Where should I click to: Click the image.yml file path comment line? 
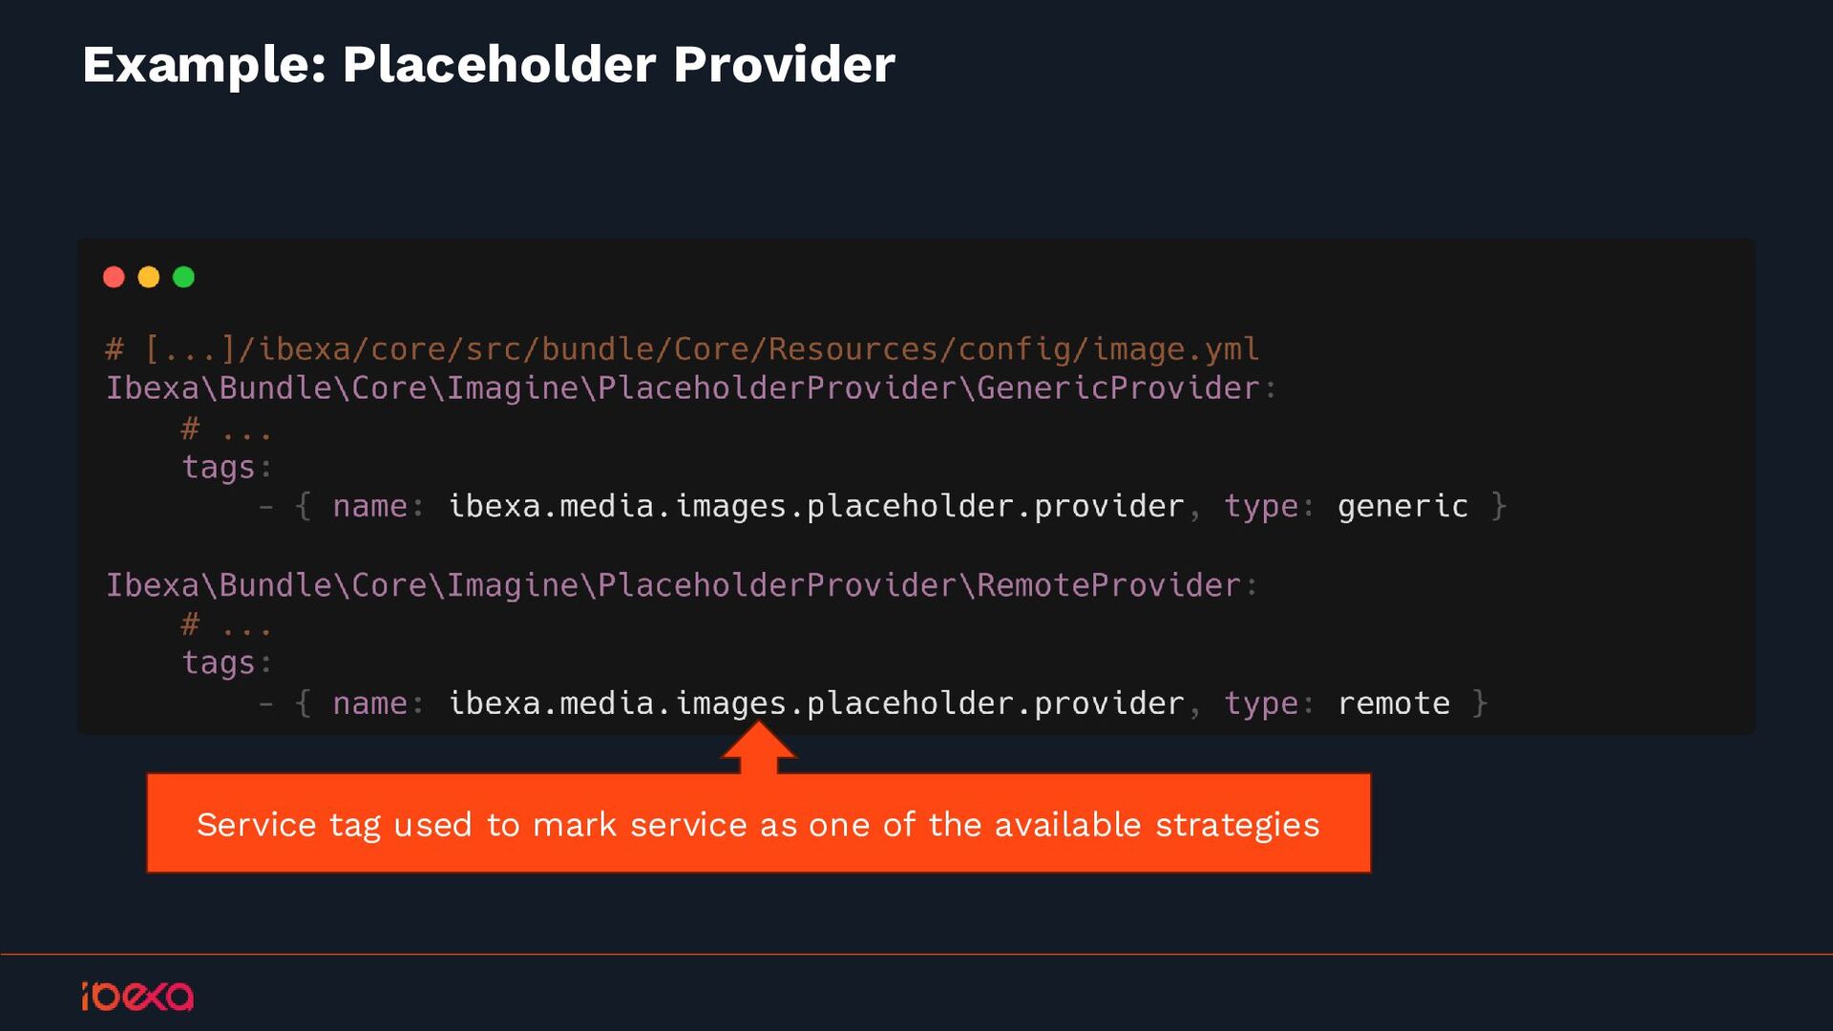click(682, 349)
